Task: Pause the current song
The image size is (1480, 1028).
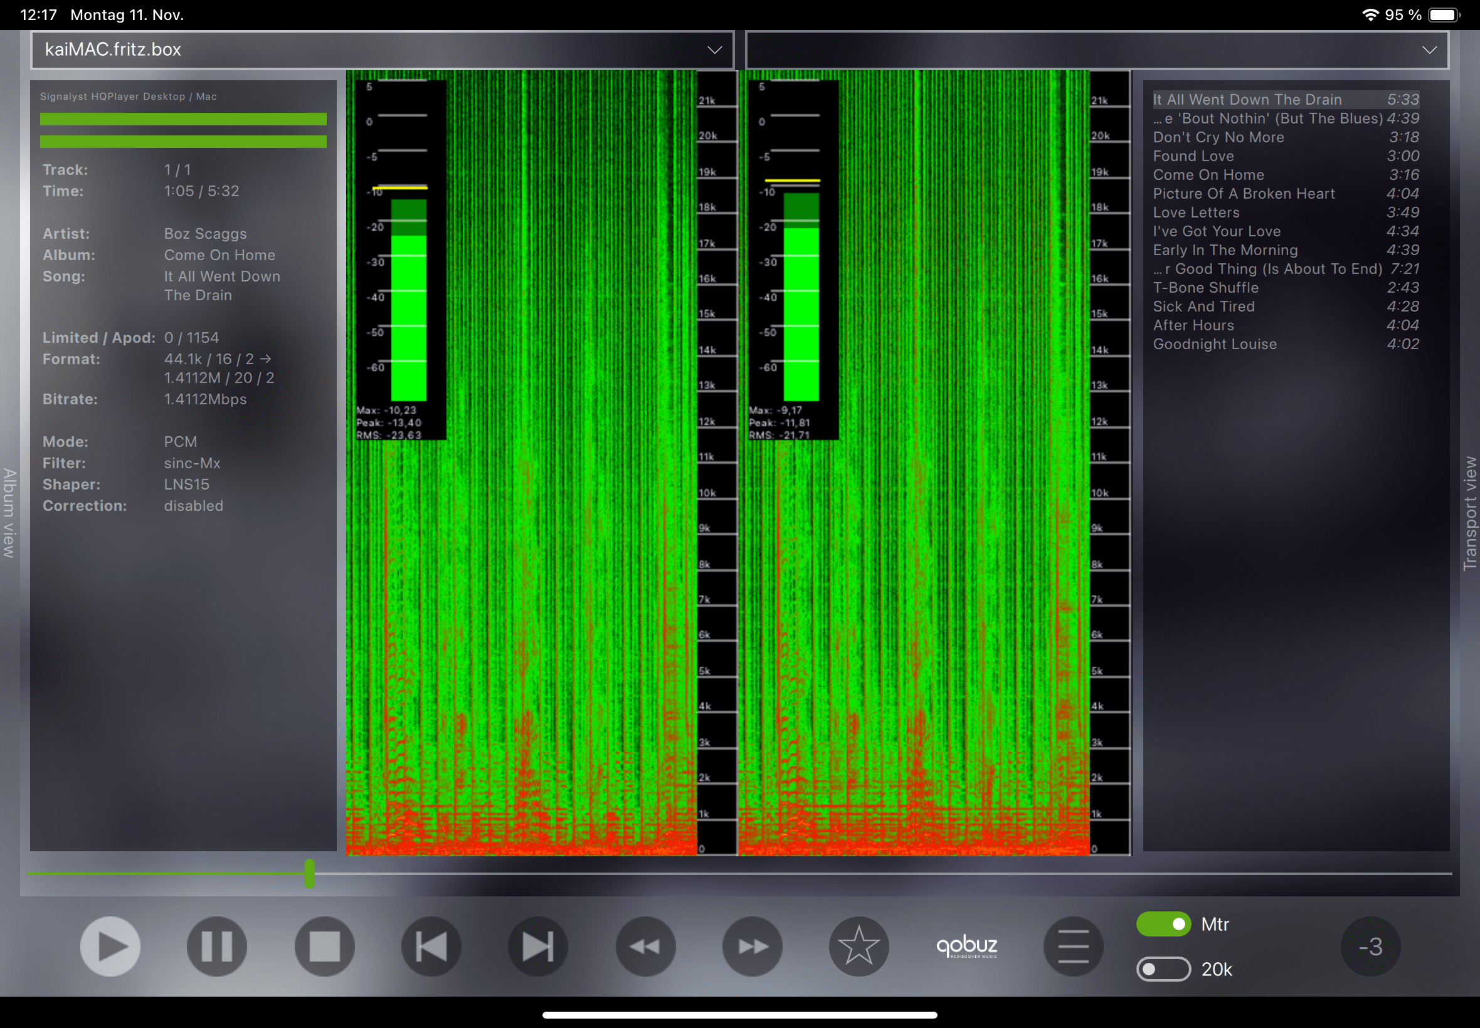Action: (217, 946)
